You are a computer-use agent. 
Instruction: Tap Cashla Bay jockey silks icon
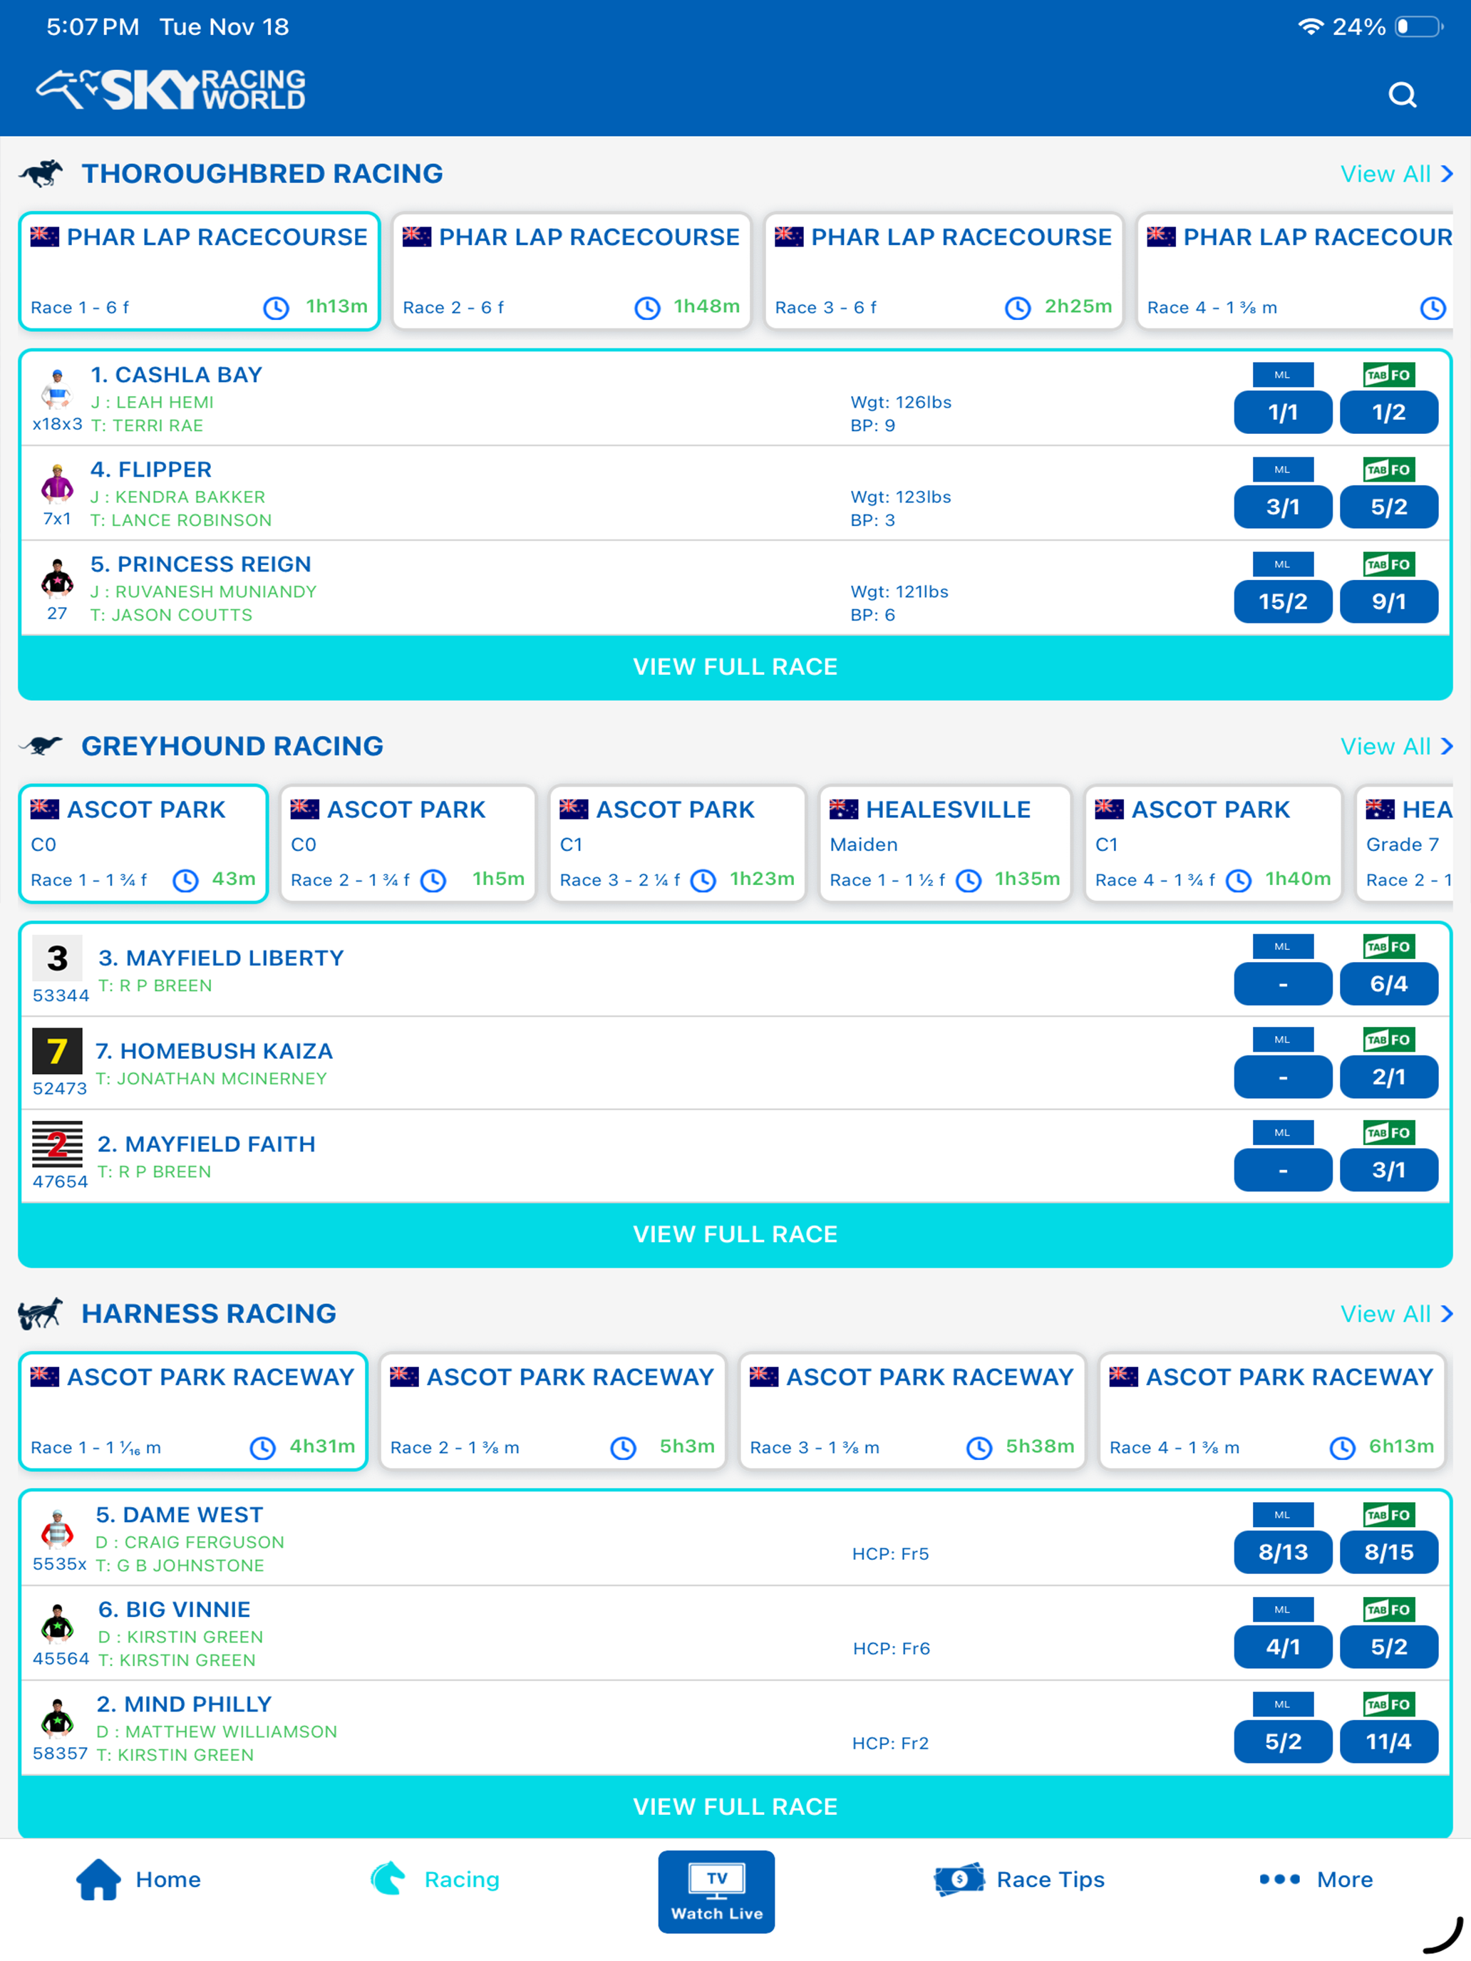tap(57, 388)
